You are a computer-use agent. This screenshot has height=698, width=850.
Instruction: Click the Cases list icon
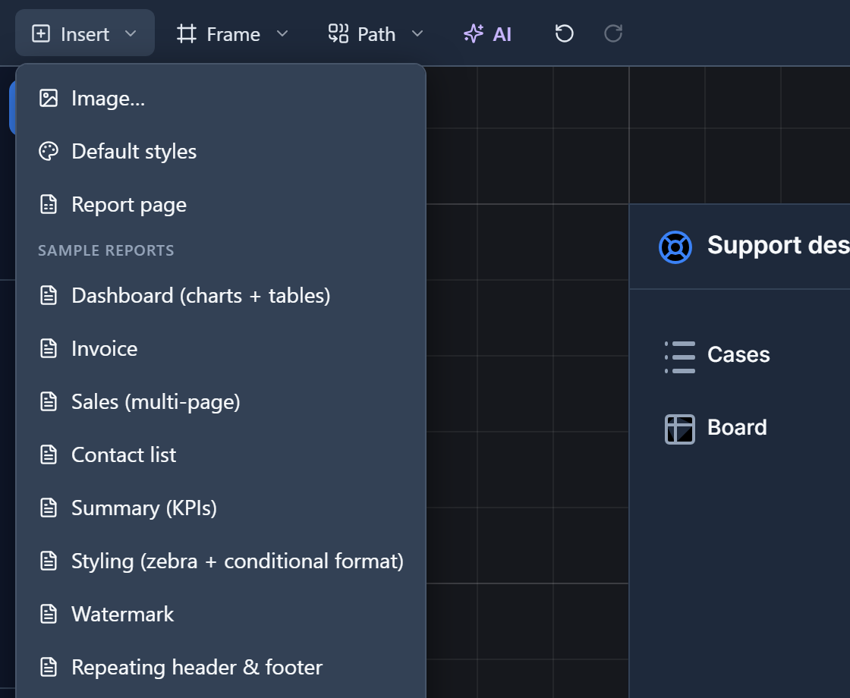pyautogui.click(x=680, y=357)
